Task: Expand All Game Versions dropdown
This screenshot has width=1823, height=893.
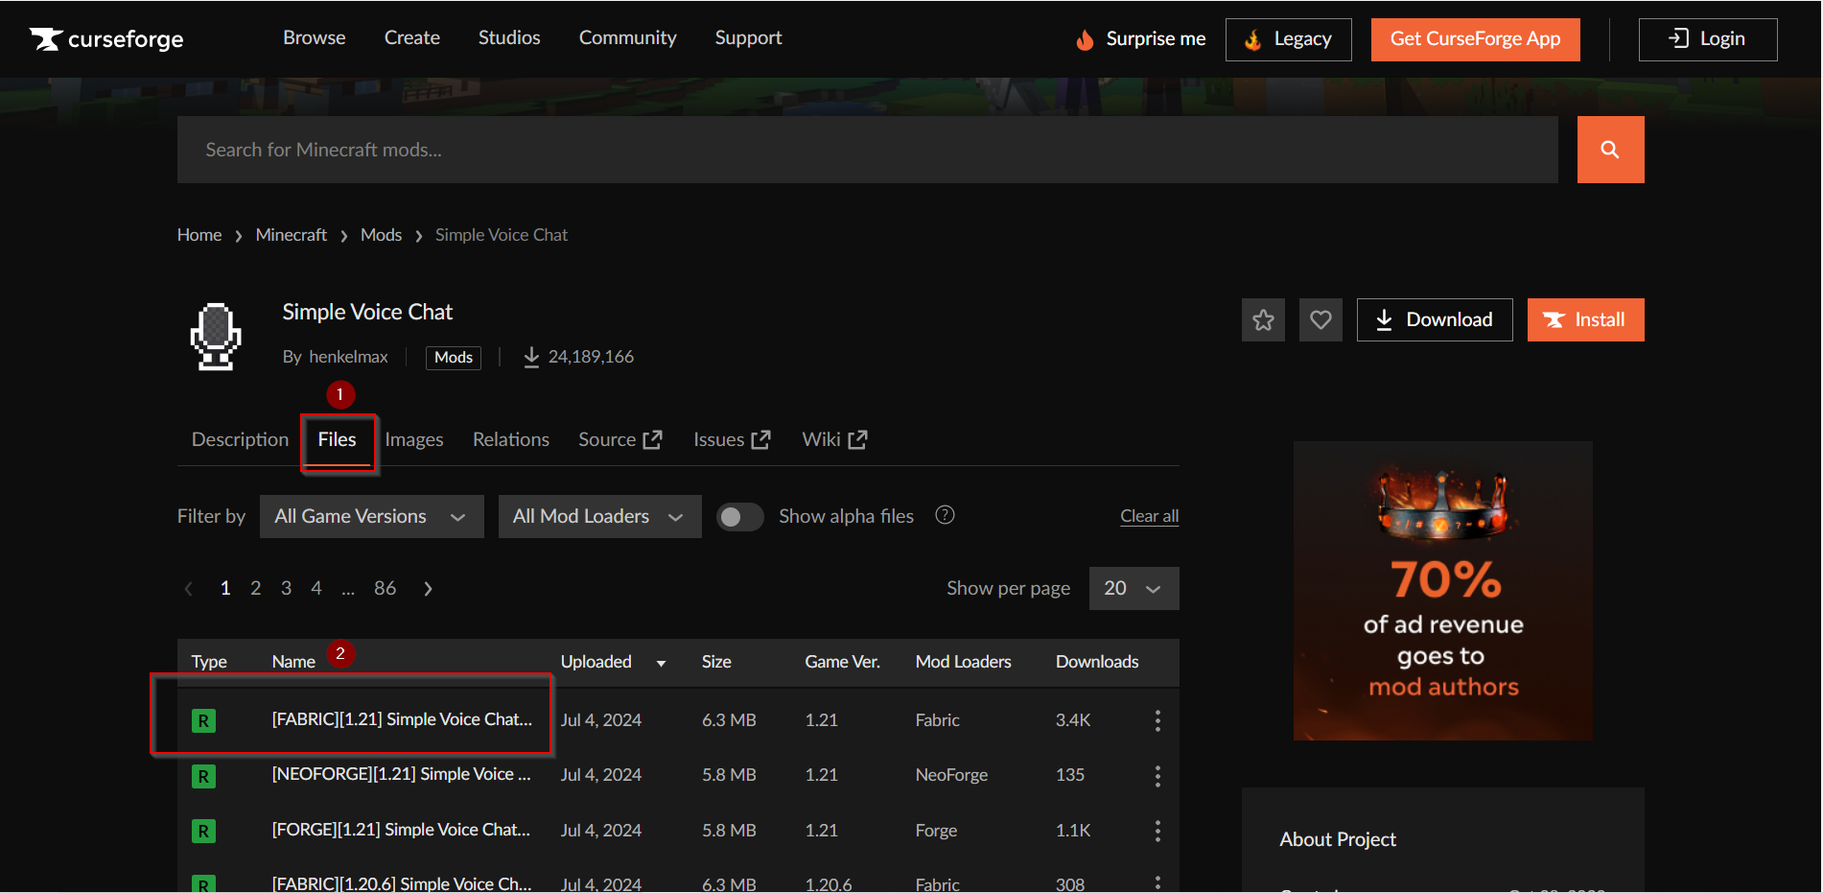Action: tap(372, 516)
